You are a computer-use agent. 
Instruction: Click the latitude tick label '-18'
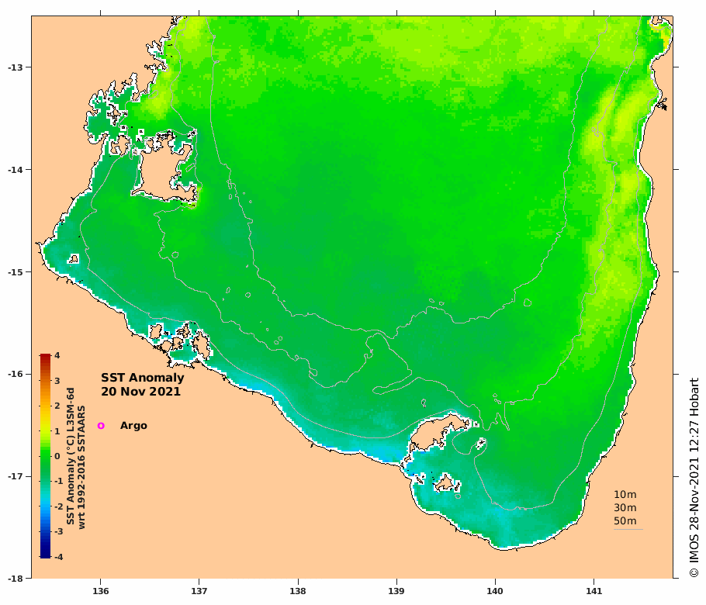tap(16, 579)
